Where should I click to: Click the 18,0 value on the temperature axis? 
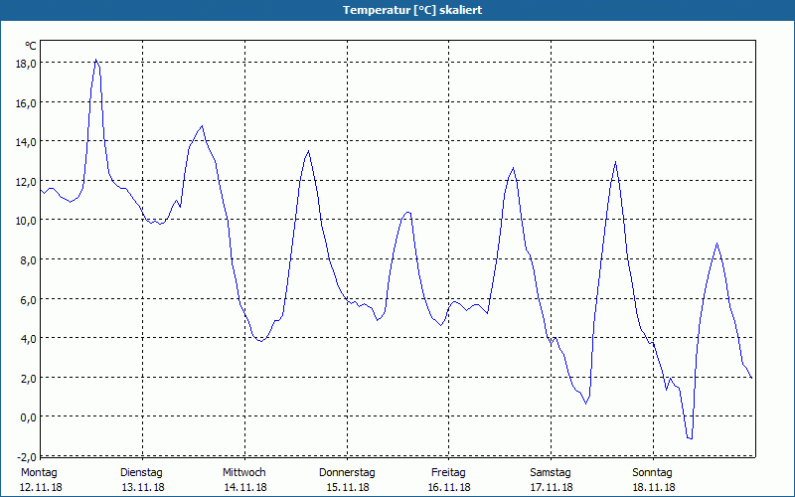[x=25, y=63]
